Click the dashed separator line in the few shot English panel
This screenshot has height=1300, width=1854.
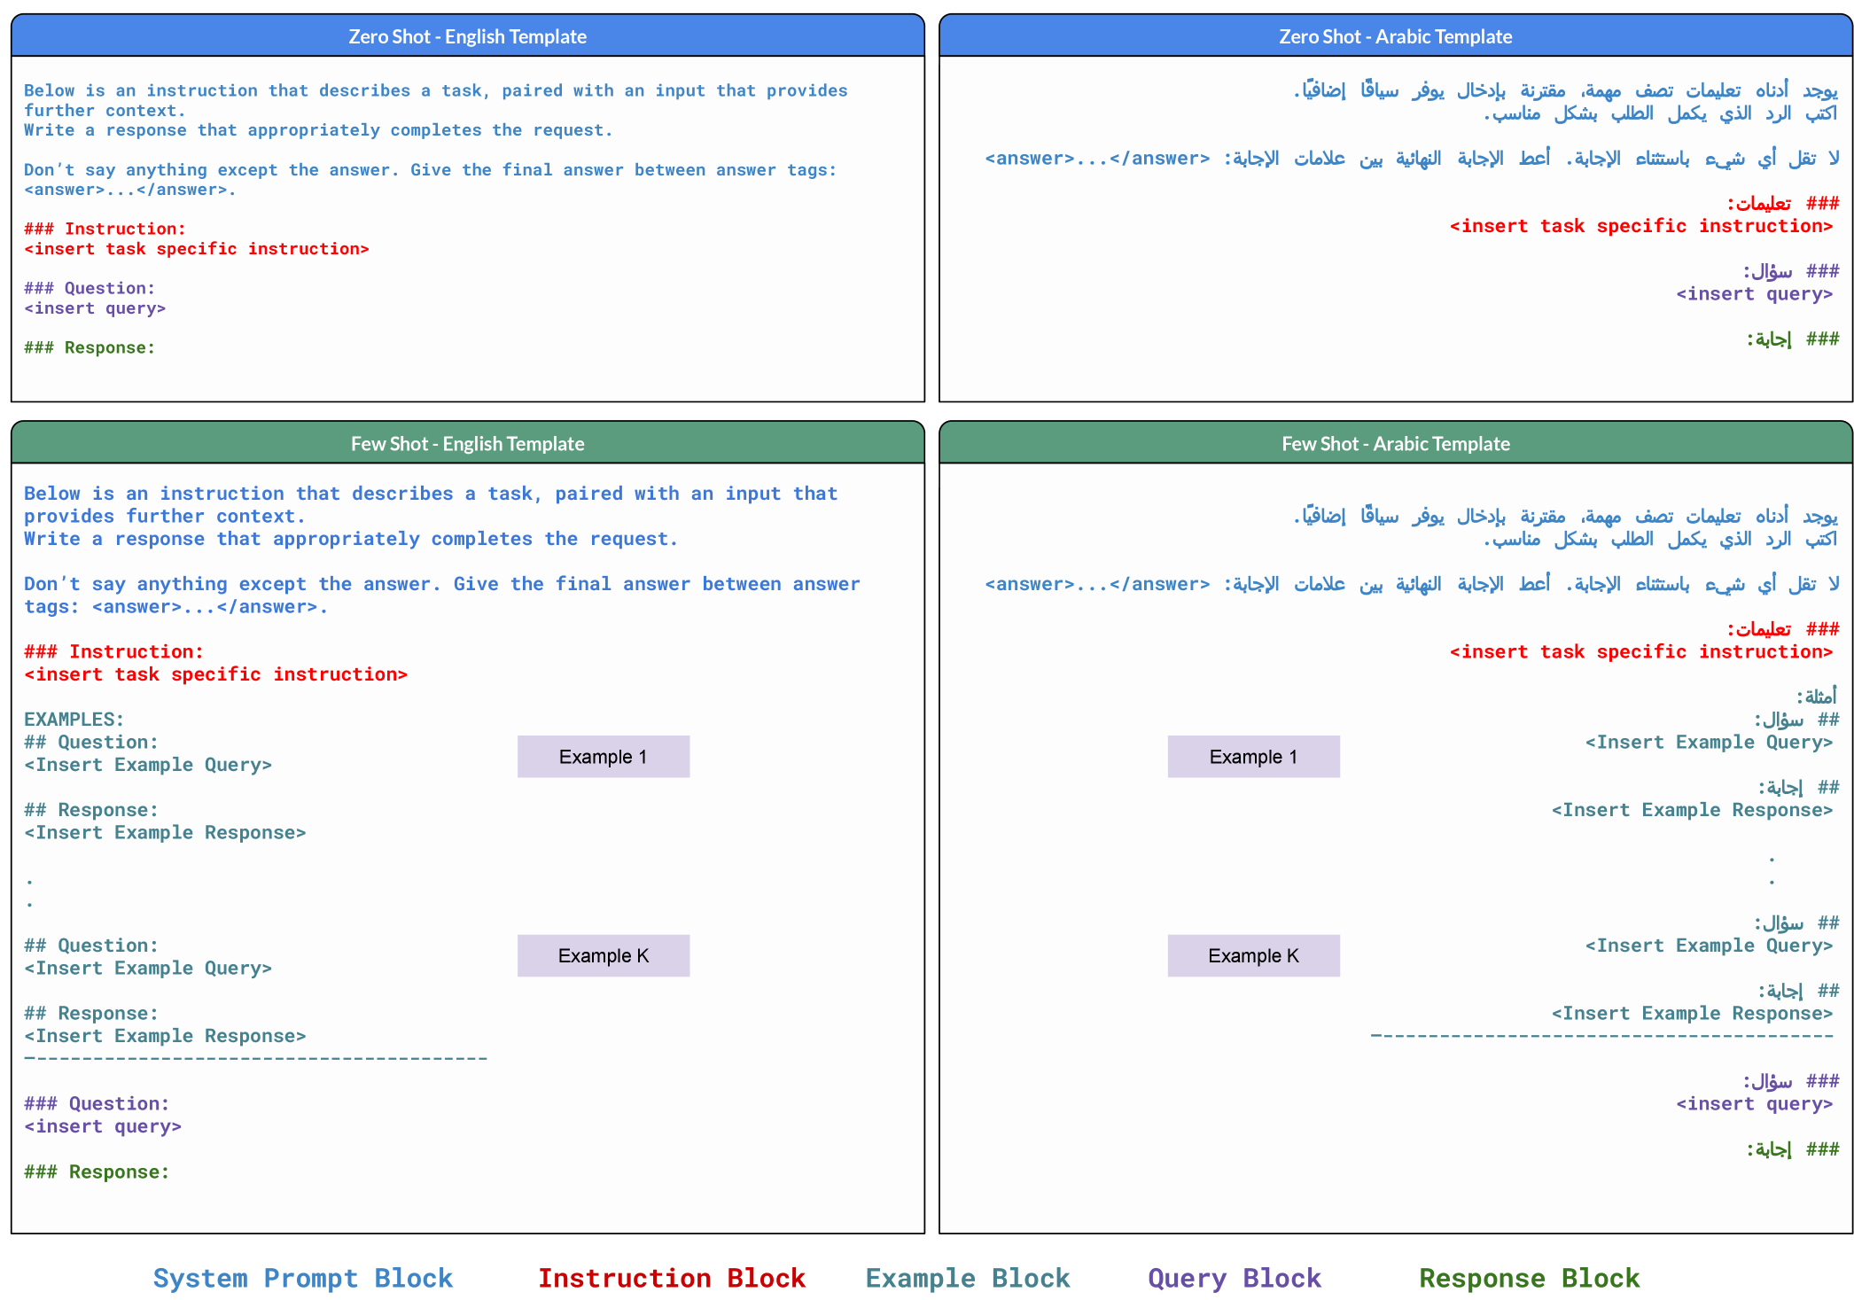click(x=255, y=1058)
